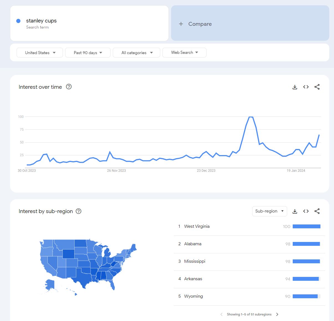Viewport: 334px width, 321px height.
Task: Open the embed code for Interest over time chart
Action: tap(306, 87)
